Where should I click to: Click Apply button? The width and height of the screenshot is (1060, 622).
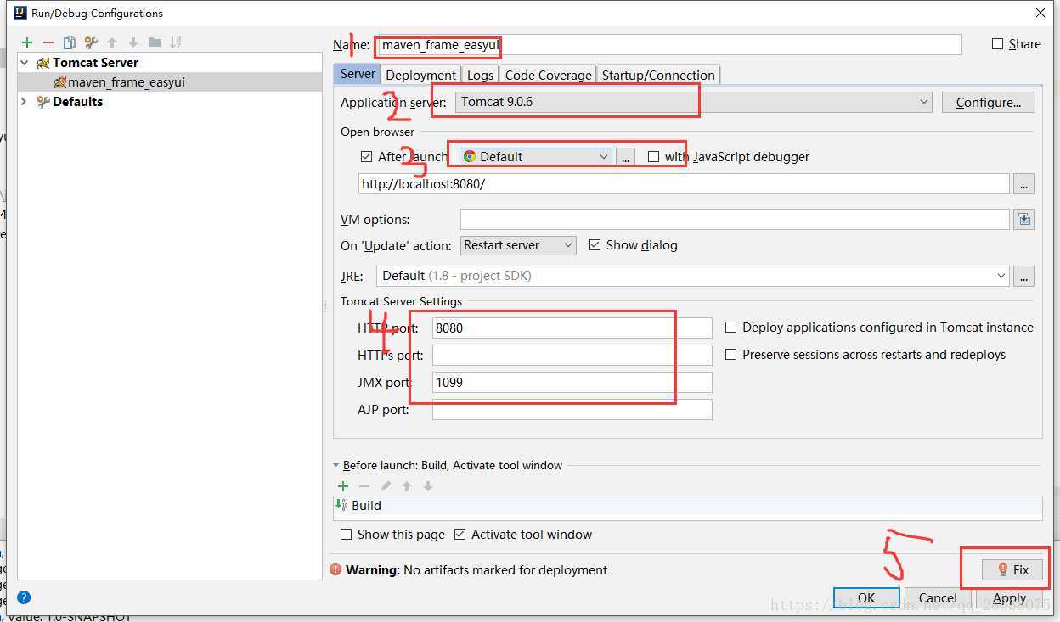1009,597
